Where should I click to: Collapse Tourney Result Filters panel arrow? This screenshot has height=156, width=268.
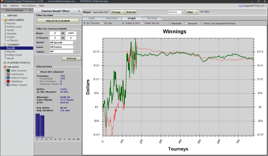[79, 11]
